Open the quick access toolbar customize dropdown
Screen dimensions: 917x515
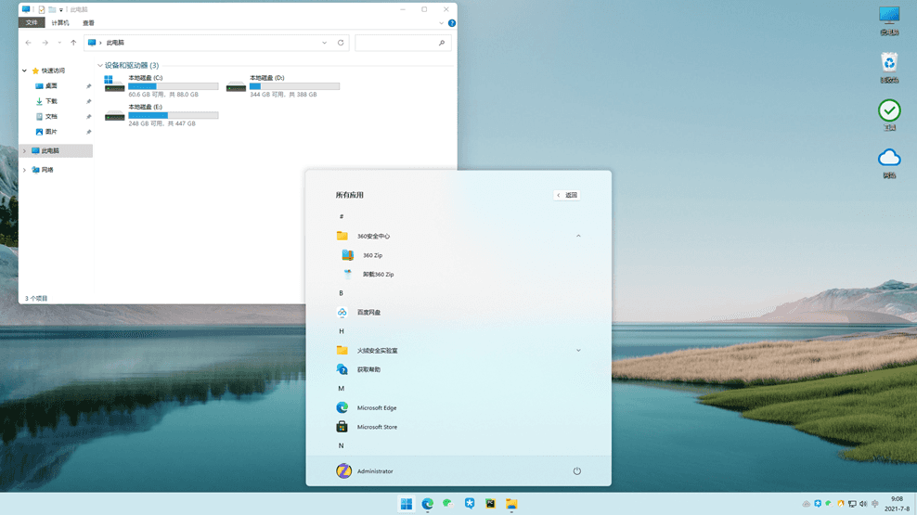tap(61, 10)
